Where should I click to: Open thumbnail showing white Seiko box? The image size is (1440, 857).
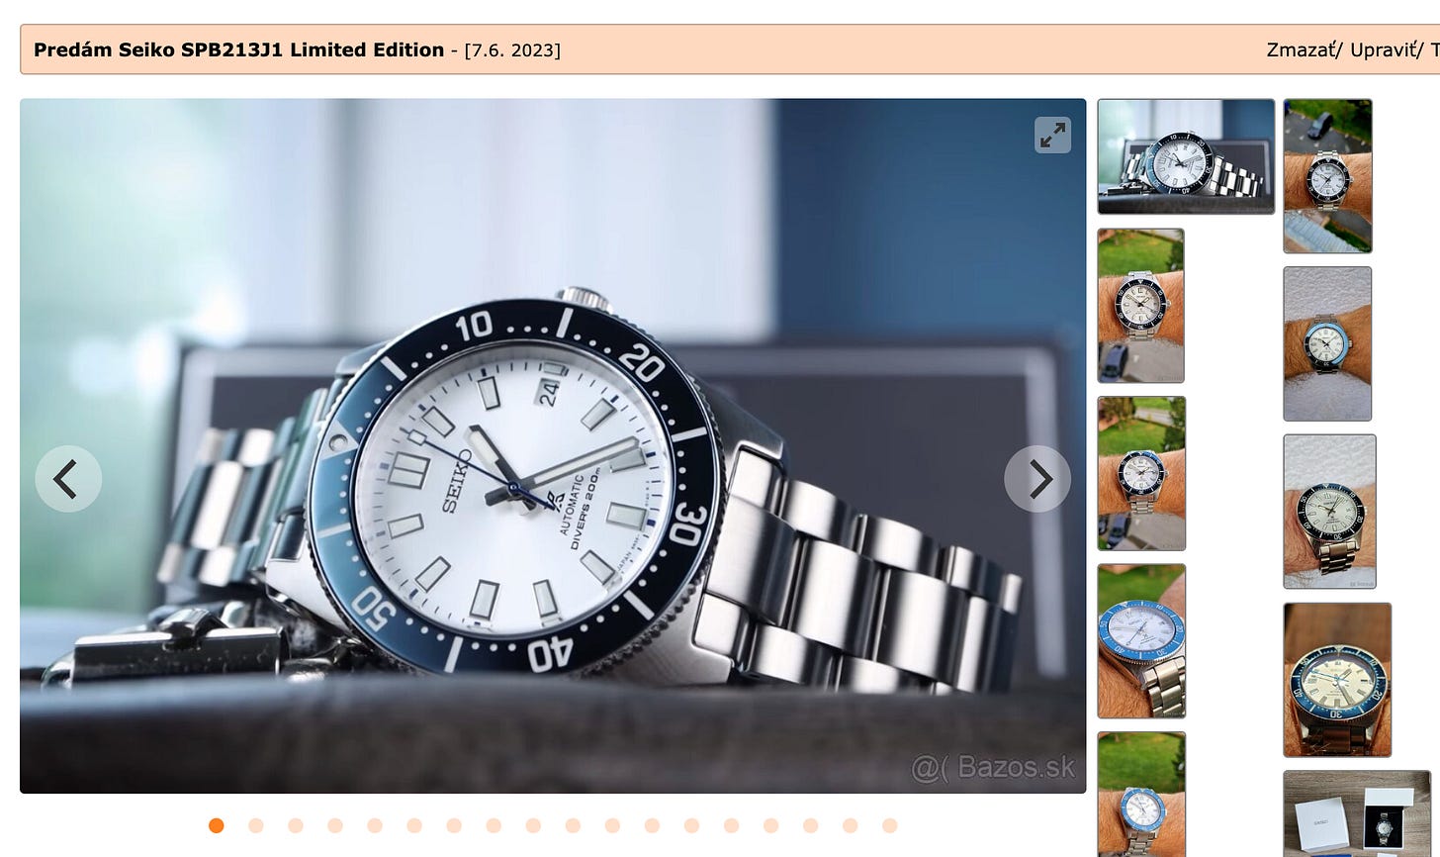click(1357, 813)
